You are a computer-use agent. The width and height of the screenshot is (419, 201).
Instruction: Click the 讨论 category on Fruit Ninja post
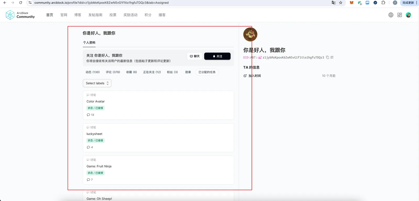(91, 160)
